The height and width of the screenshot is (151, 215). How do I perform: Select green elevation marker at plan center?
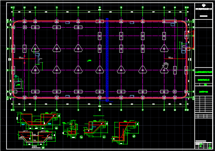pos(89,61)
